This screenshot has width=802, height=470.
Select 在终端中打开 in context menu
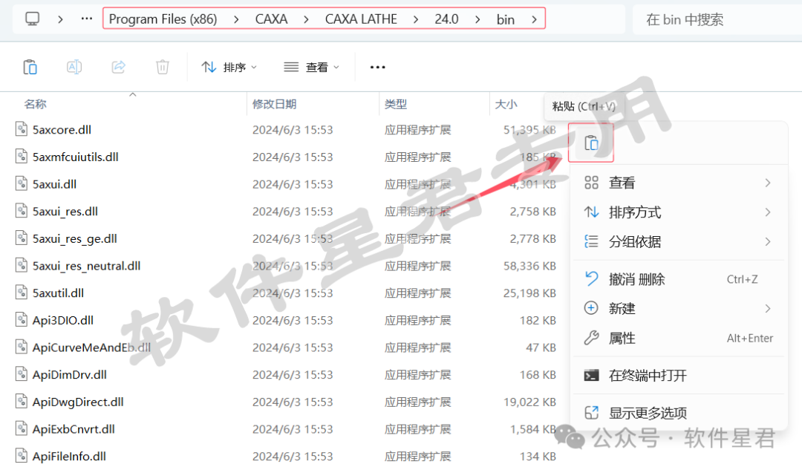[x=678, y=376]
